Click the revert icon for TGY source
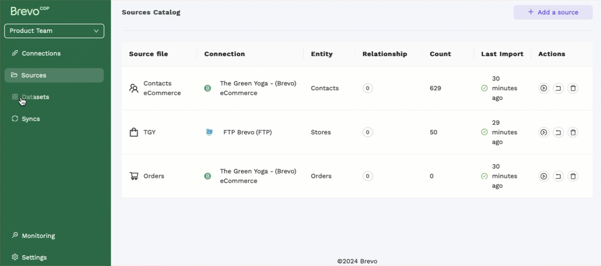 [x=558, y=132]
